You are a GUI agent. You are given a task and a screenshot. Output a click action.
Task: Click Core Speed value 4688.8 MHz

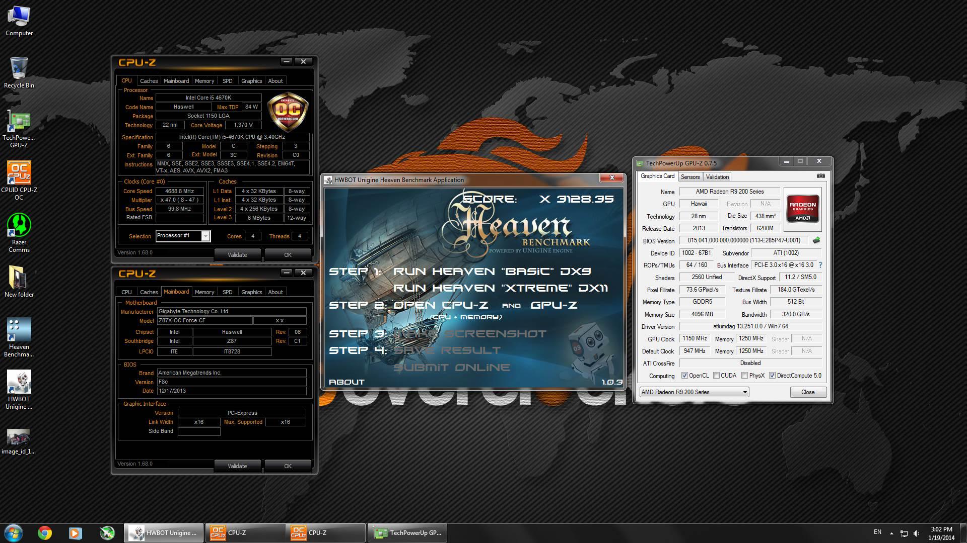click(180, 191)
